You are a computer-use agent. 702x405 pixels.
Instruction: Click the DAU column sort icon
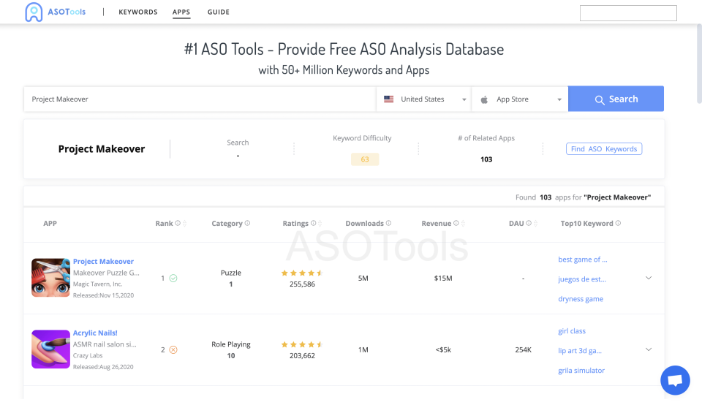[x=530, y=224]
